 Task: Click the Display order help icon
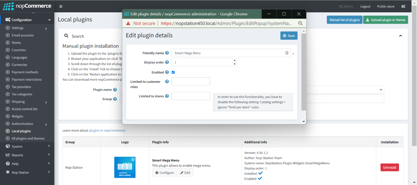(x=167, y=62)
